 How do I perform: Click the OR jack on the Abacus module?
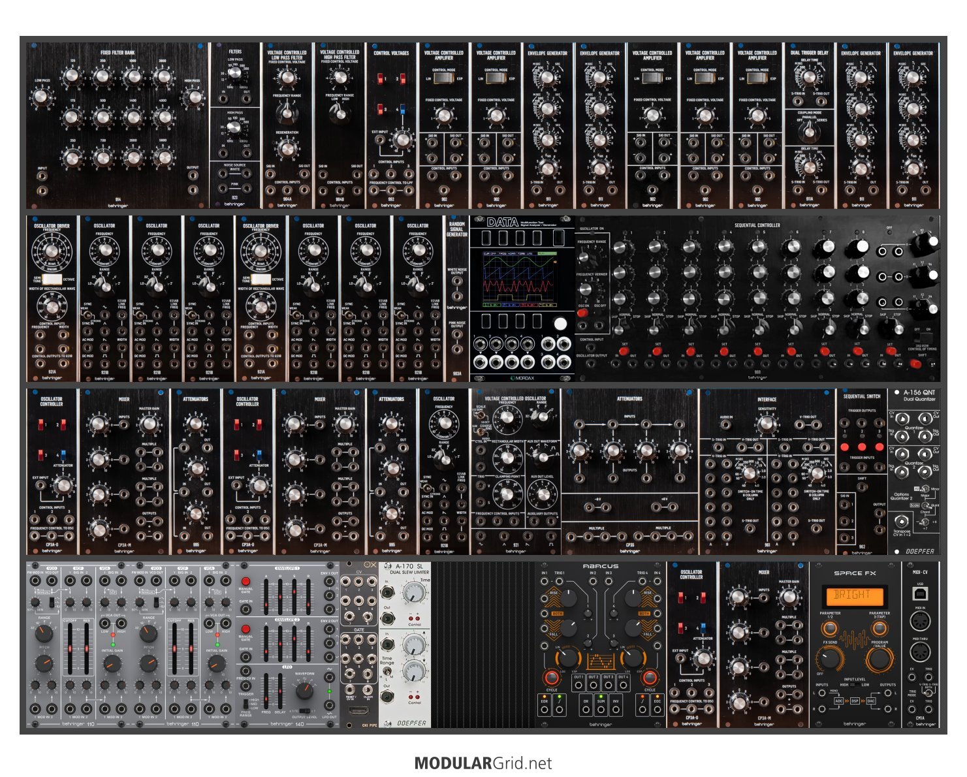[585, 710]
